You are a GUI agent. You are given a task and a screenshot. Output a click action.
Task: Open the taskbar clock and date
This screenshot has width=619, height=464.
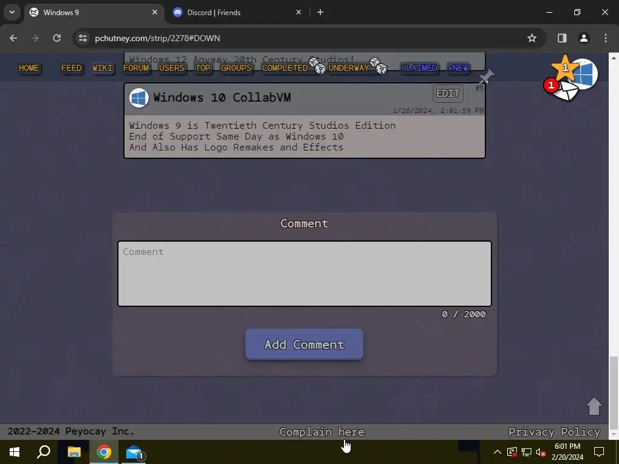(567, 452)
